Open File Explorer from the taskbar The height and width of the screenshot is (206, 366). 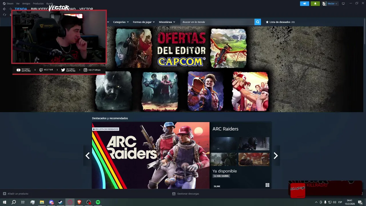click(x=42, y=202)
